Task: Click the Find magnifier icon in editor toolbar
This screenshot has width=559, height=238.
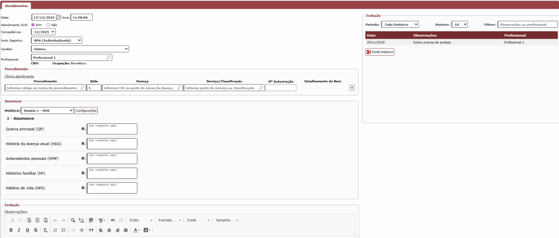Action: point(73,220)
